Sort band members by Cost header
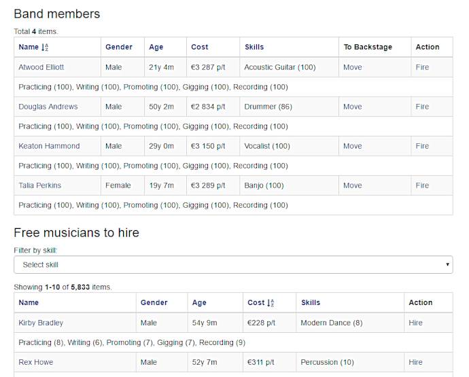The image size is (469, 377). point(200,48)
